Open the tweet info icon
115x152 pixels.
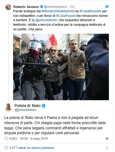pos(107,139)
